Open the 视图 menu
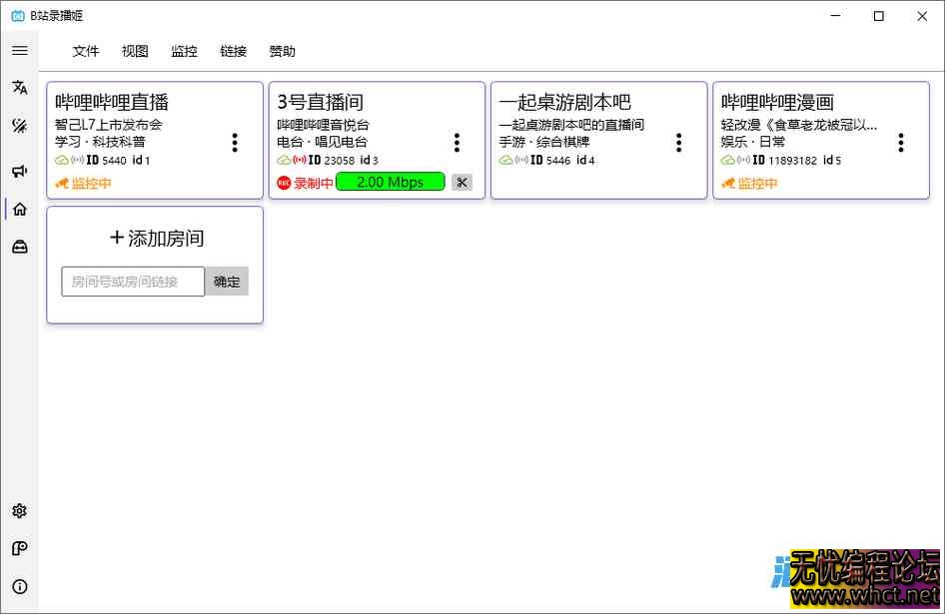The width and height of the screenshot is (945, 614). 135,51
